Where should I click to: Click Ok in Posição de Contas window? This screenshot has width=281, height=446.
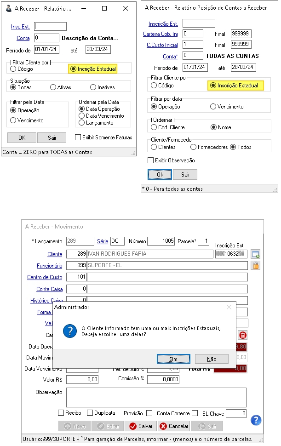click(x=160, y=175)
